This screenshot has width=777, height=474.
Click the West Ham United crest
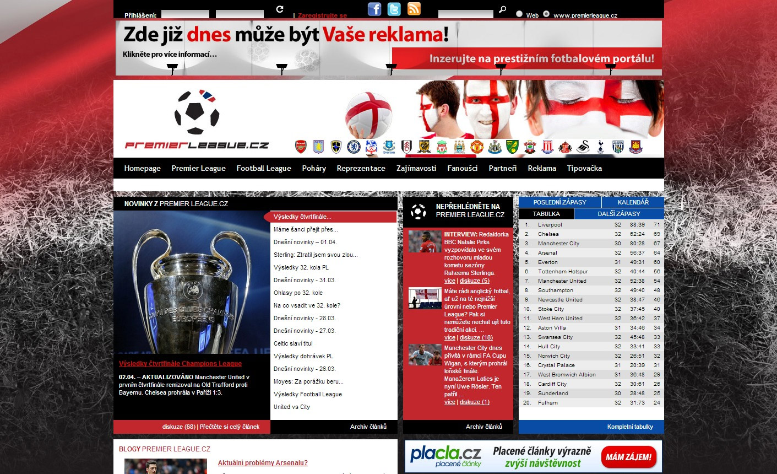click(635, 147)
